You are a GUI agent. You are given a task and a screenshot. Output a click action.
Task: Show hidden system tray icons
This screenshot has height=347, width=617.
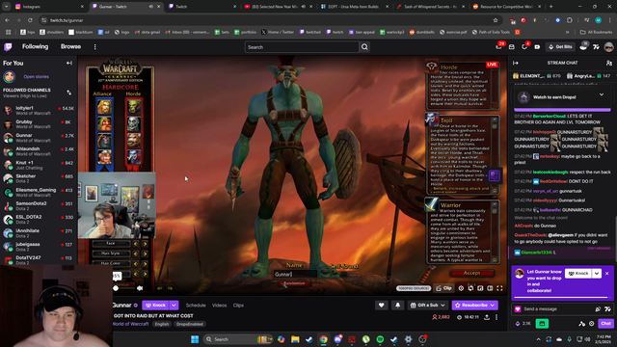coord(538,339)
